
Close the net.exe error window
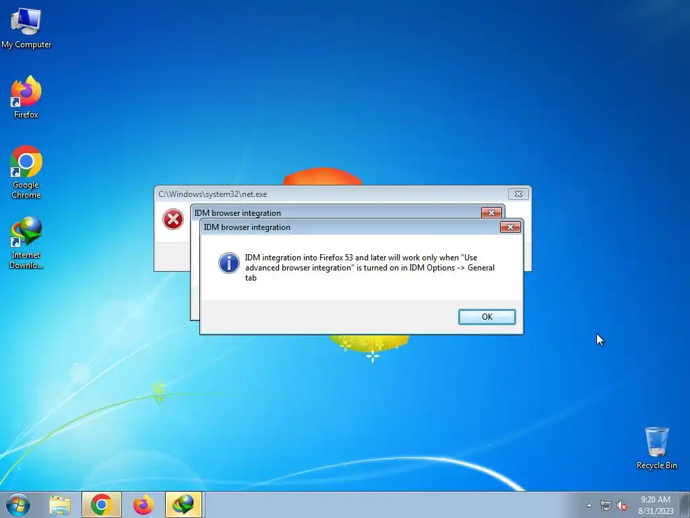(x=518, y=194)
